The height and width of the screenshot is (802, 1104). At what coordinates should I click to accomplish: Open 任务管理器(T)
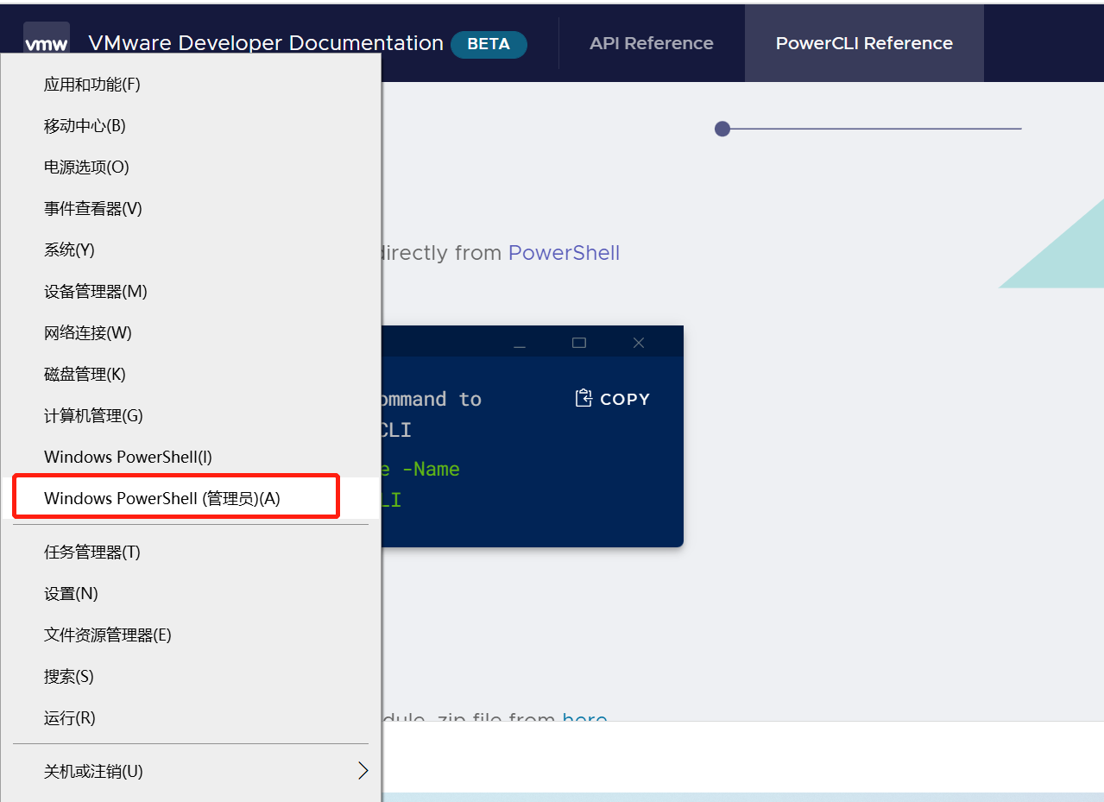point(190,552)
